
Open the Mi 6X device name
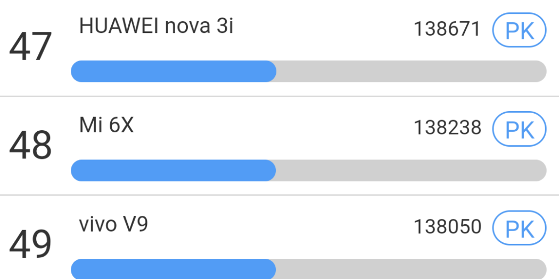tap(106, 126)
